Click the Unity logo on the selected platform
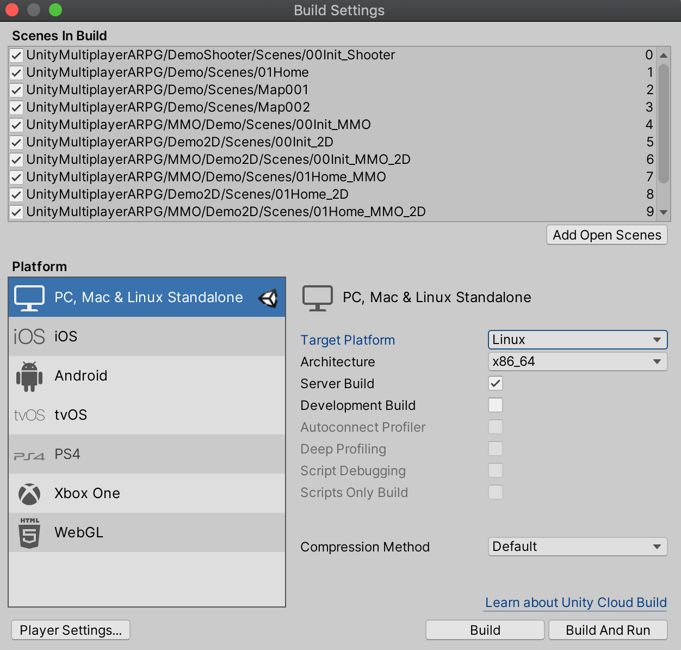The height and width of the screenshot is (650, 681). [268, 299]
